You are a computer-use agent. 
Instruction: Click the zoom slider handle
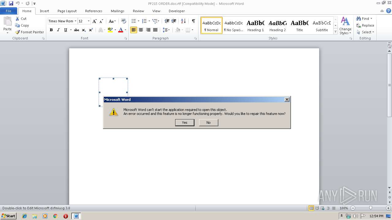point(371,208)
